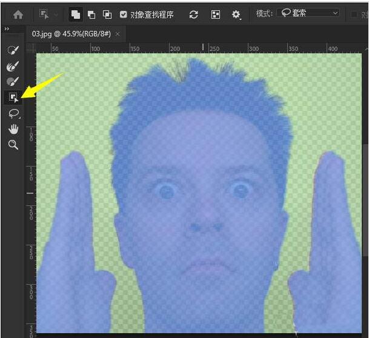Image resolution: width=369 pixels, height=338 pixels.
Task: Select the Zoom magnifier tool
Action: pos(13,145)
